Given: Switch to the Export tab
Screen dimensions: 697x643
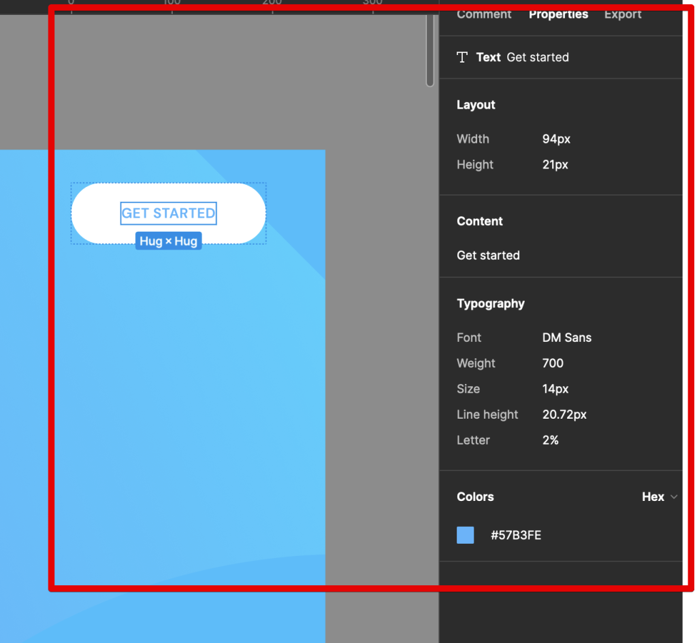Looking at the screenshot, I should (623, 14).
